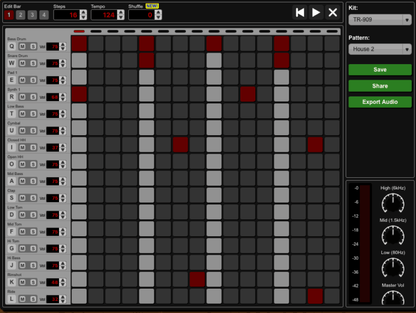The height and width of the screenshot is (313, 416).
Task: Trigger the Bass Drum Q pad
Action: pos(12,46)
